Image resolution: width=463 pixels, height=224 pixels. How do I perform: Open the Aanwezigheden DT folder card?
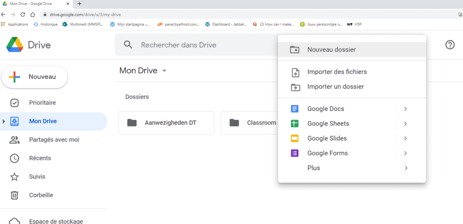(166, 122)
